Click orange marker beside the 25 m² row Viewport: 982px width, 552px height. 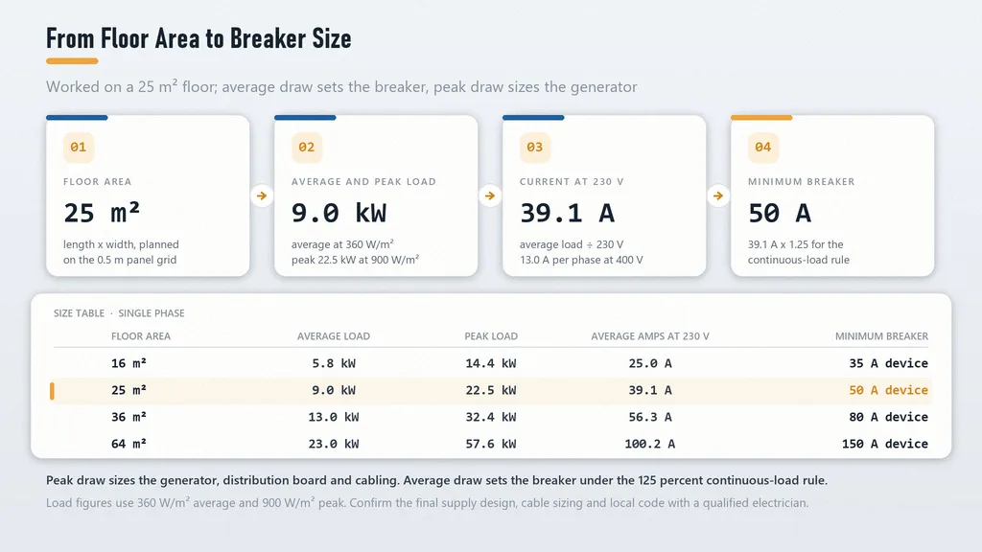pyautogui.click(x=52, y=391)
